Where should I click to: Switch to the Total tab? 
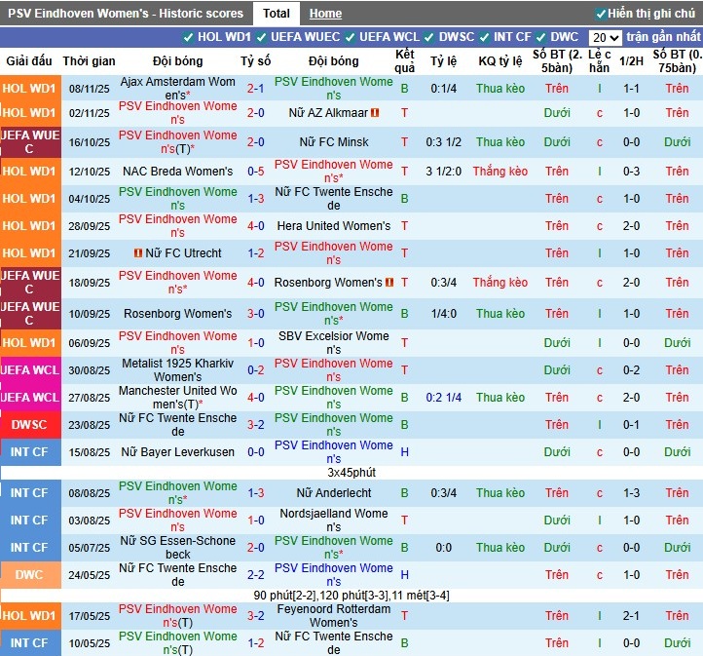click(276, 14)
